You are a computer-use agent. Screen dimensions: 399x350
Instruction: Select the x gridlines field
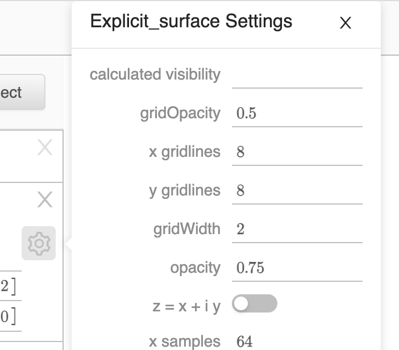(297, 152)
